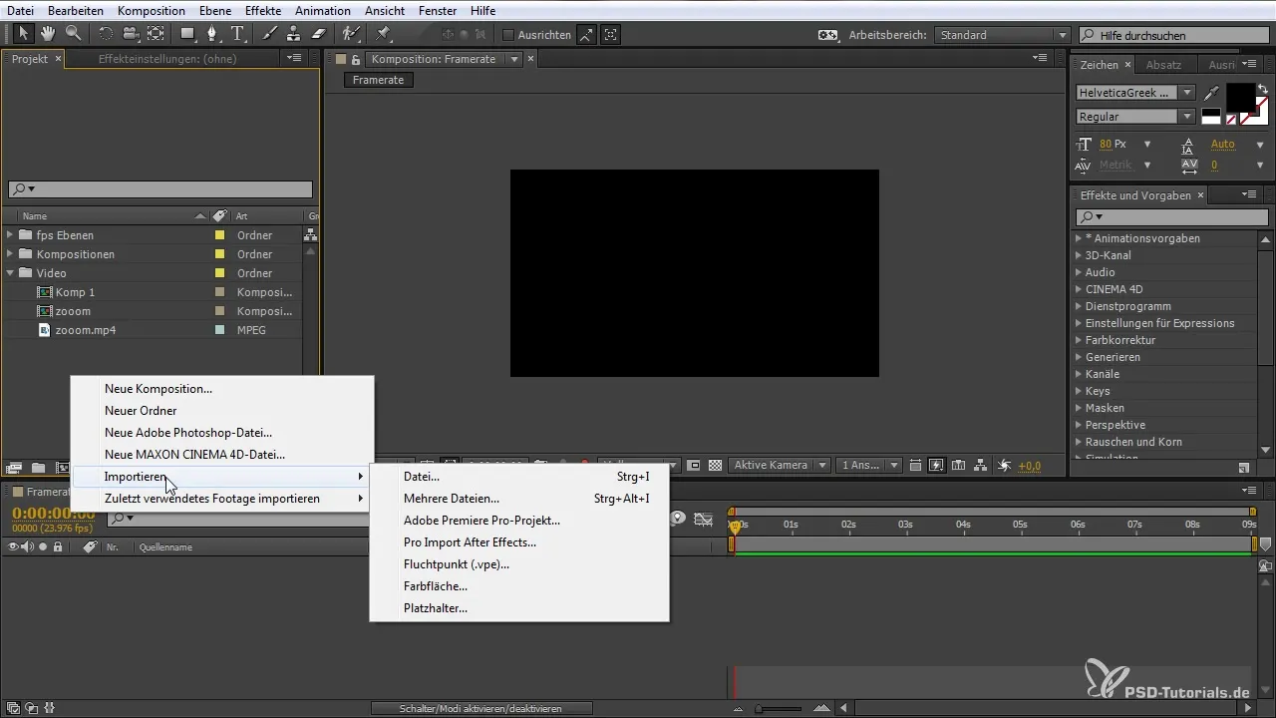1276x718 pixels.
Task: Select the Text tool
Action: pos(238,34)
